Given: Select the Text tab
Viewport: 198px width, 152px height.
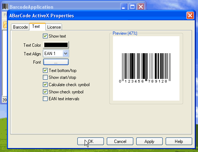Looking at the screenshot, I should [37, 26].
